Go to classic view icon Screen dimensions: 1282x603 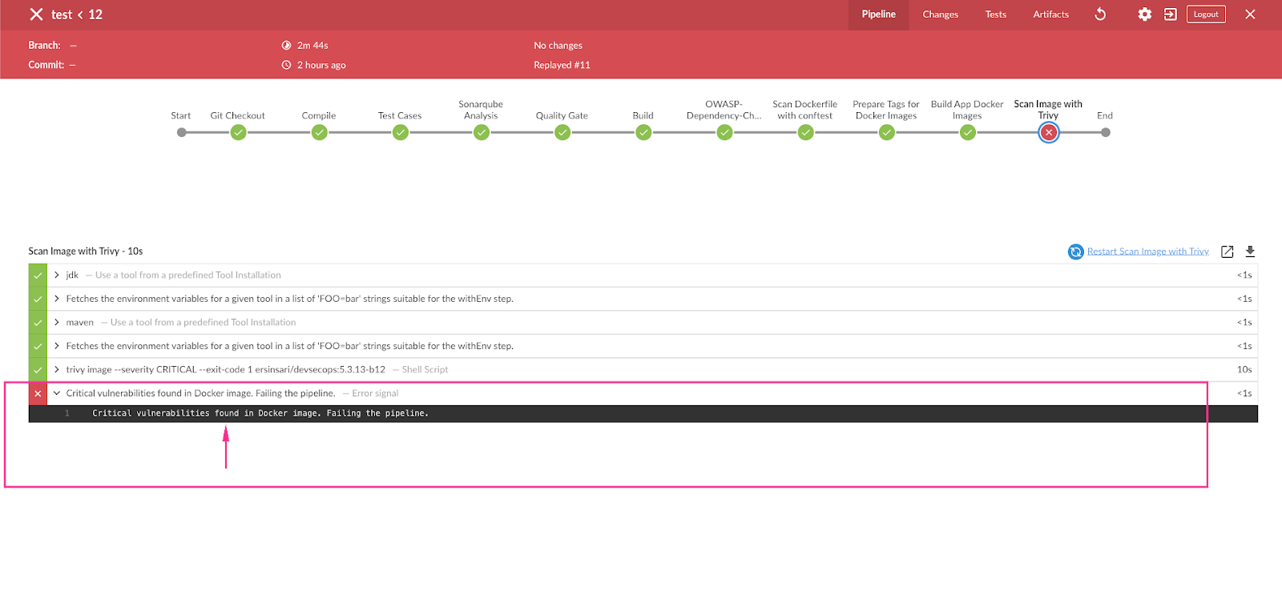1170,14
